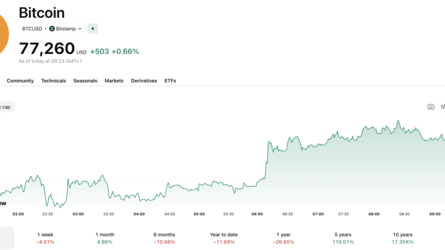This screenshot has width=445, height=250.
Task: Switch to the Community tab
Action: click(x=20, y=81)
